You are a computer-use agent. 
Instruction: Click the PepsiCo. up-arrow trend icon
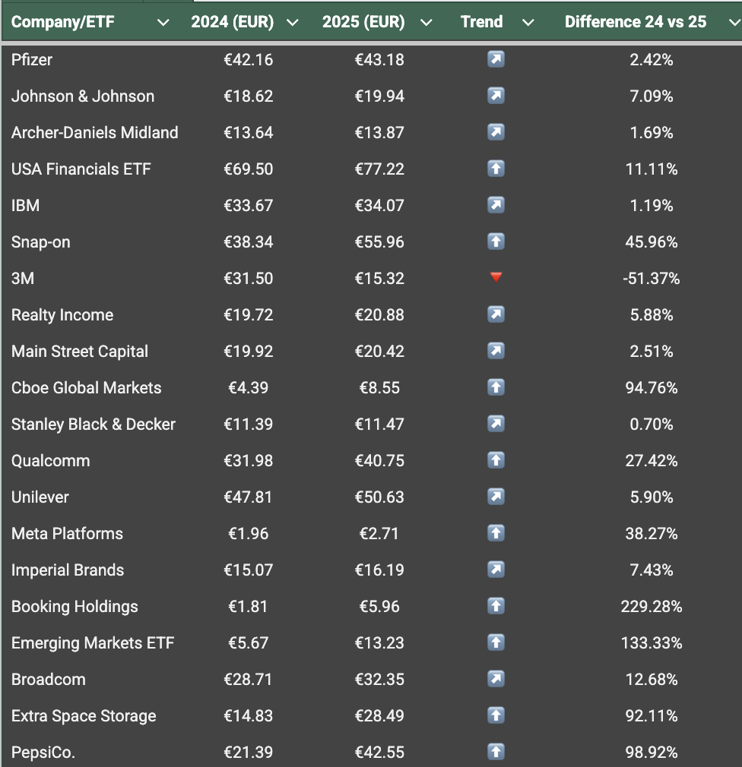click(x=496, y=751)
